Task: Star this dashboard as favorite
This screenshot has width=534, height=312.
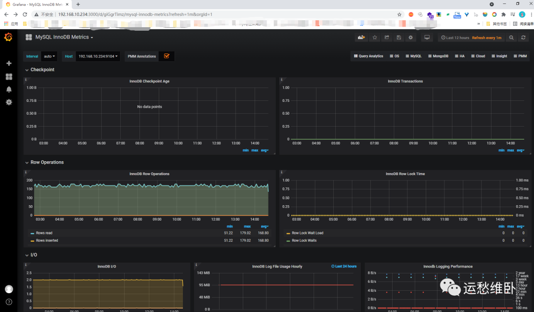Action: (375, 38)
